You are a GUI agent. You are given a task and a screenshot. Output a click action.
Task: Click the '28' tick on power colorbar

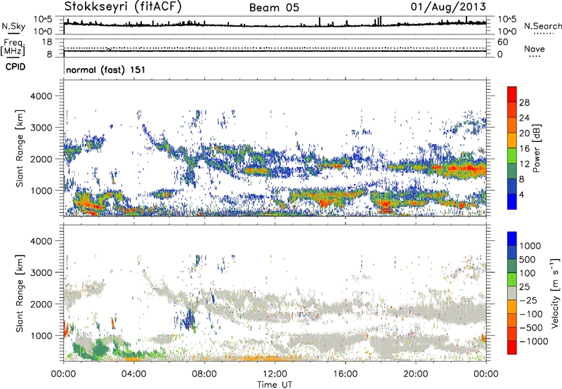click(524, 103)
